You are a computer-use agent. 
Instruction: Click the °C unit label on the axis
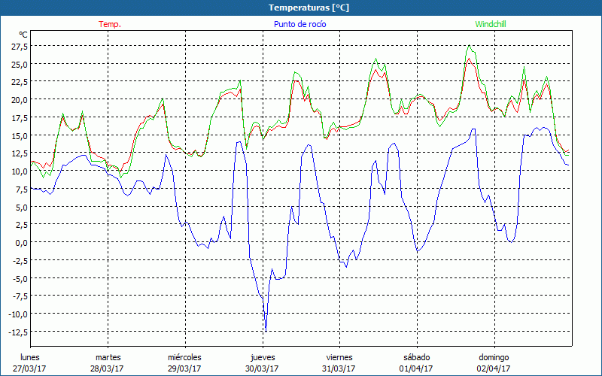(23, 35)
